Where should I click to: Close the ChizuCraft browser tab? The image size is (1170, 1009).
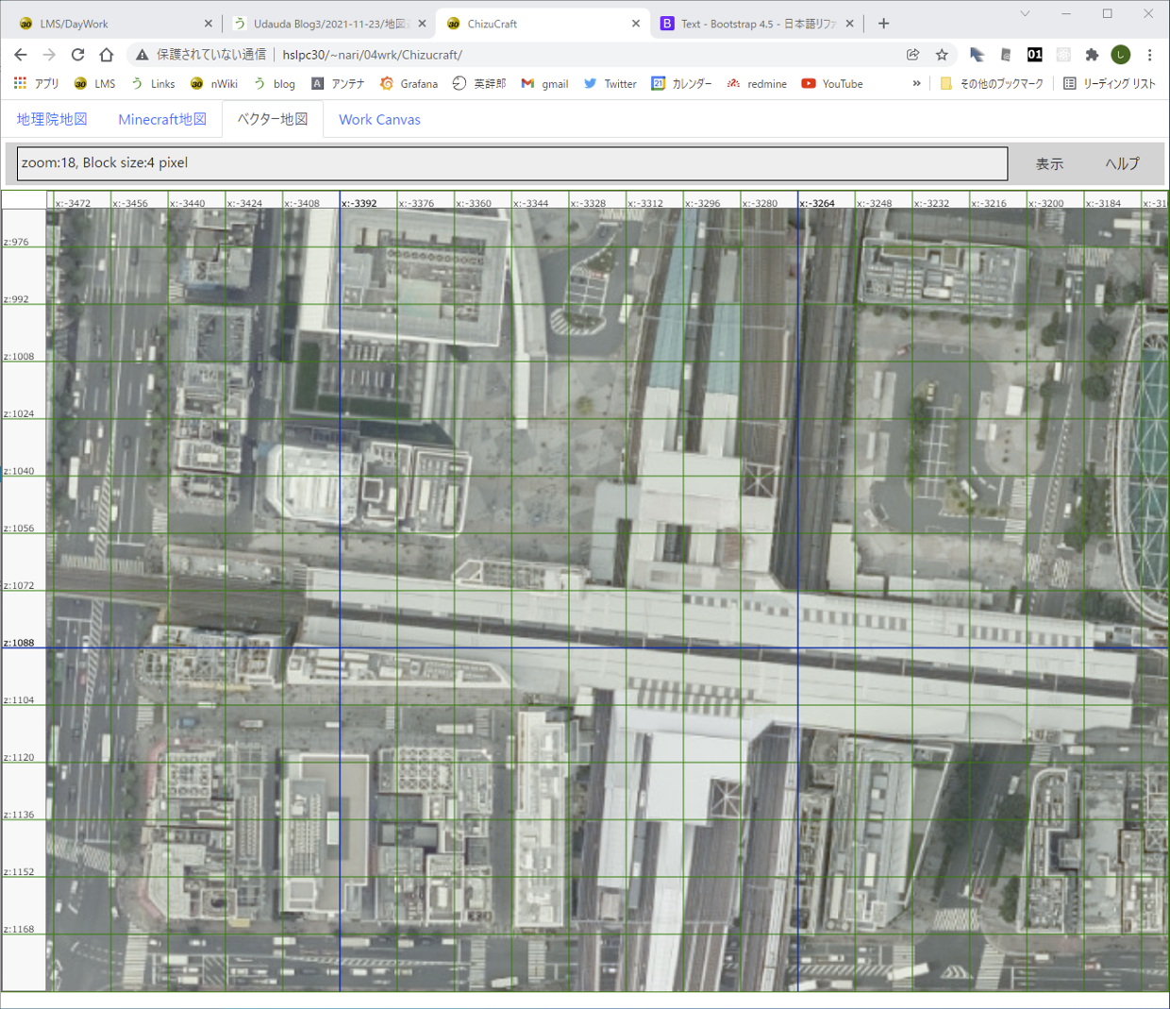point(636,24)
